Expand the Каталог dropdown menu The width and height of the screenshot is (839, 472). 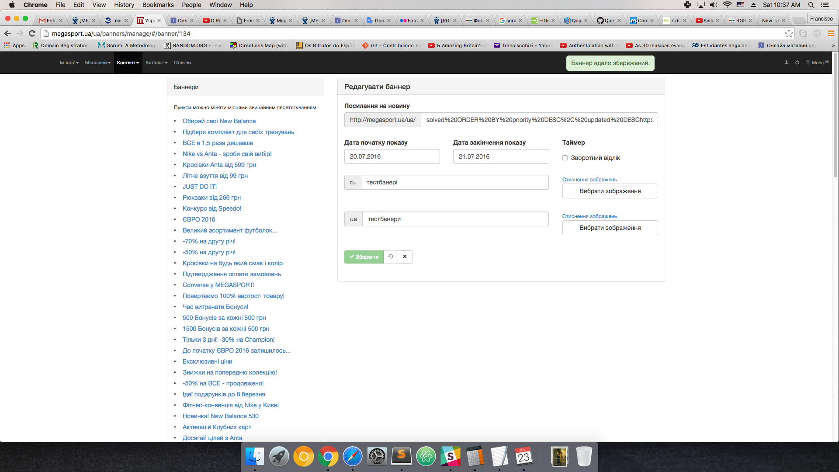[x=156, y=62]
